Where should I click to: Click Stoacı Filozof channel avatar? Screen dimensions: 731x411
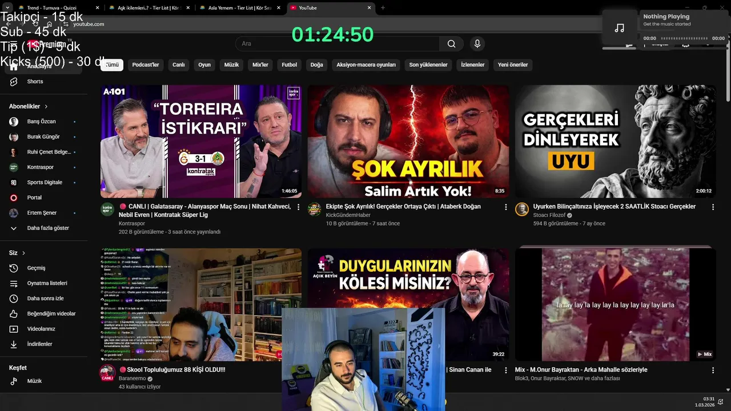(522, 209)
